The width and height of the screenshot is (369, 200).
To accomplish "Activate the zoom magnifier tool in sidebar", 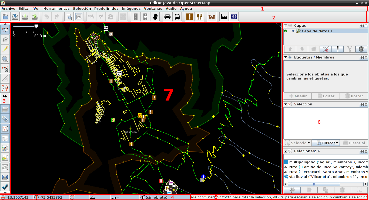I will tap(5, 59).
